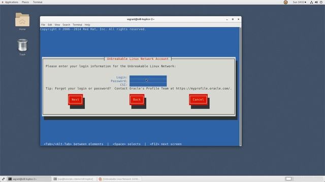Click the volume speaker icon in top panel
This screenshot has width=325, height=182.
pyautogui.click(x=316, y=2)
